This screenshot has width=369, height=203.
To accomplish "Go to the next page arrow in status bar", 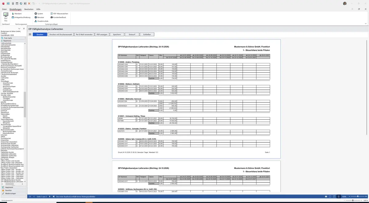I will pos(50,197).
